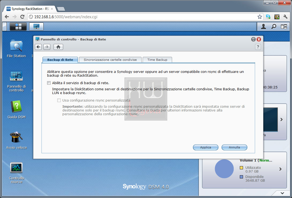Reload the browser page
Image resolution: width=292 pixels, height=198 pixels.
(x=22, y=17)
